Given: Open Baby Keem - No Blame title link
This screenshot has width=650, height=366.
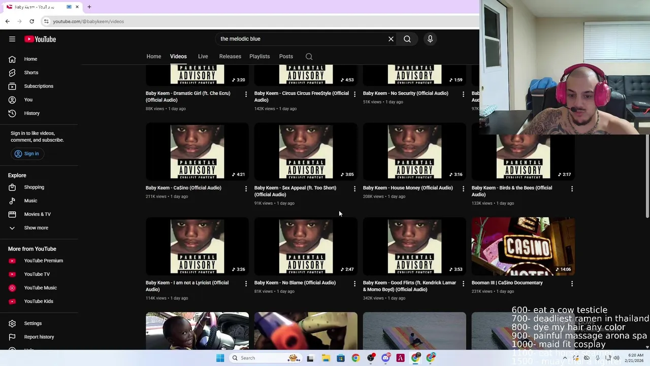Looking at the screenshot, I should pyautogui.click(x=295, y=283).
